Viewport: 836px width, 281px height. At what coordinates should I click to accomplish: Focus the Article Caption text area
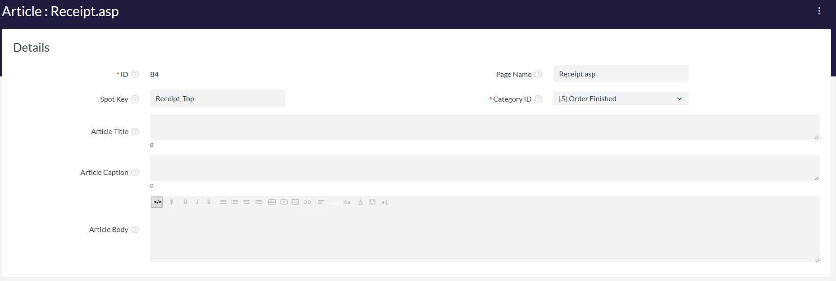point(484,168)
